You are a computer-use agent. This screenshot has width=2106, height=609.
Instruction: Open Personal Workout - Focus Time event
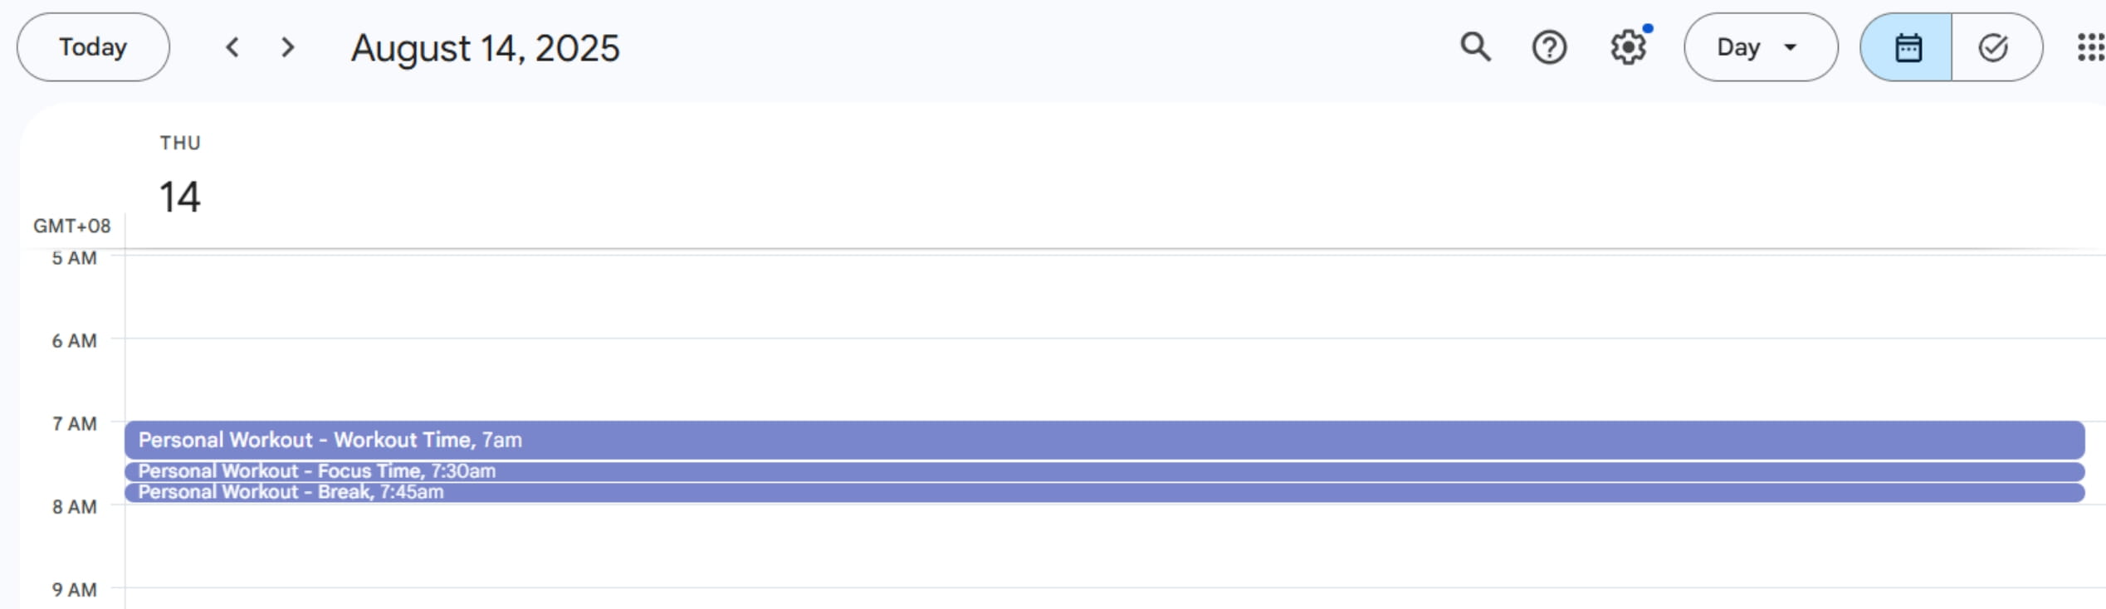click(x=1104, y=471)
